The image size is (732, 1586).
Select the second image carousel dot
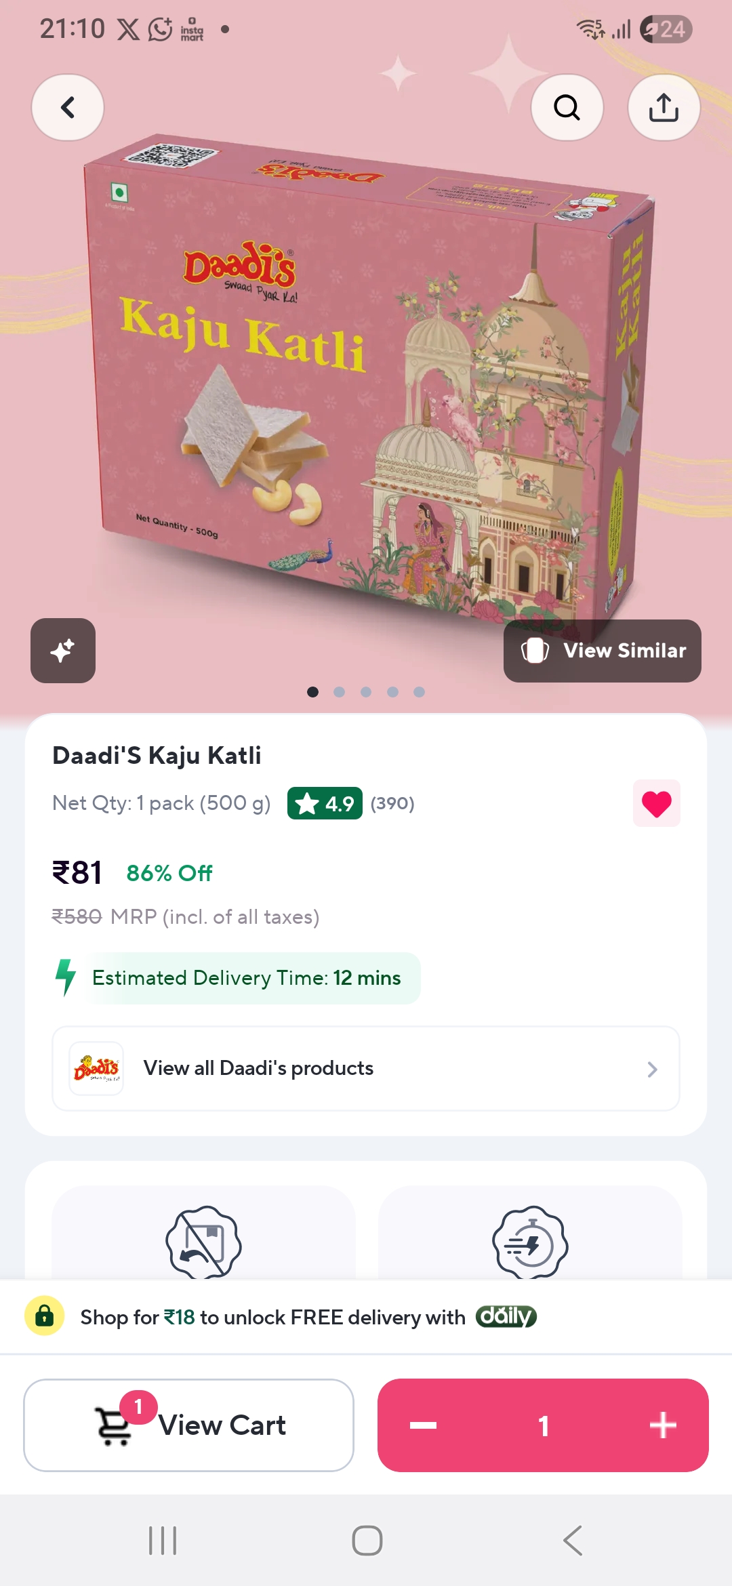[340, 692]
